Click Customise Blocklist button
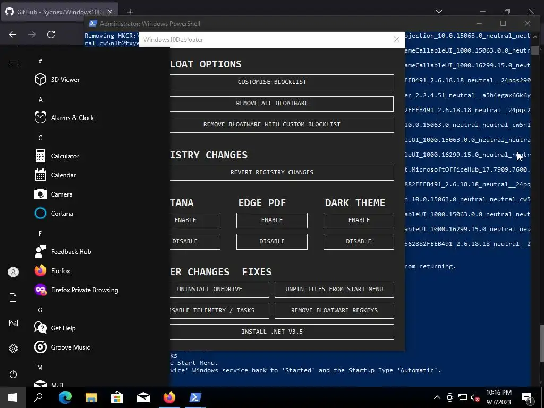This screenshot has width=544, height=408. coord(282,82)
